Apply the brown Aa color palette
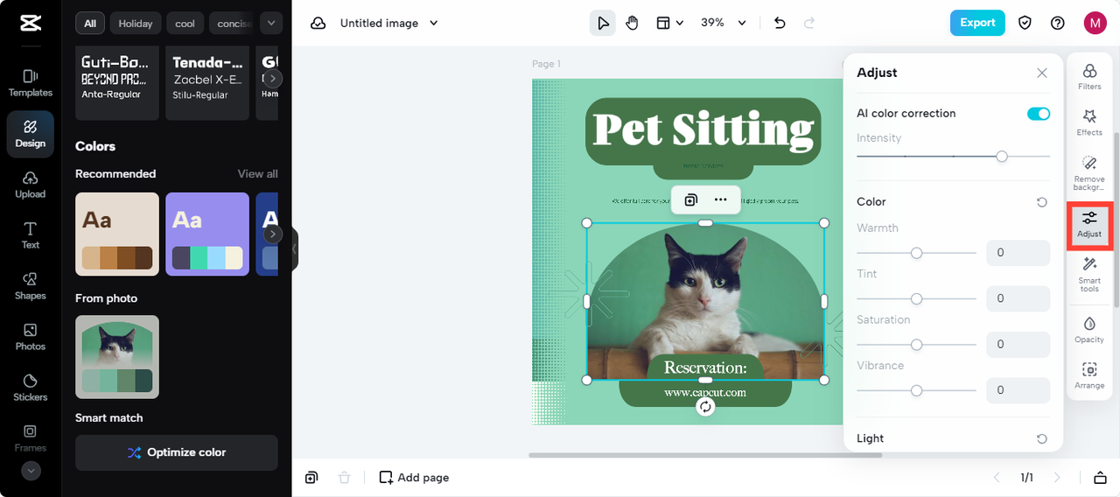The height and width of the screenshot is (497, 1120). tap(117, 234)
